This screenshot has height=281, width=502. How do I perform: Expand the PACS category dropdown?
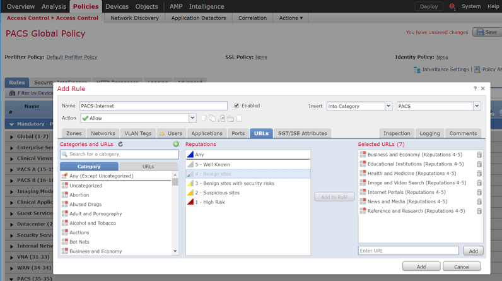point(477,106)
